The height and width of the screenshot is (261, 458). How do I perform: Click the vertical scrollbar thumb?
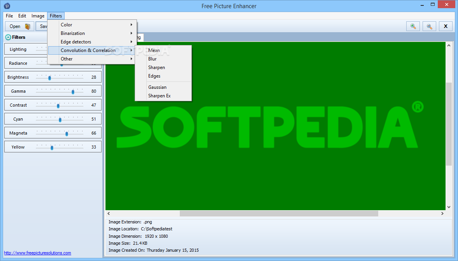(x=449, y=124)
